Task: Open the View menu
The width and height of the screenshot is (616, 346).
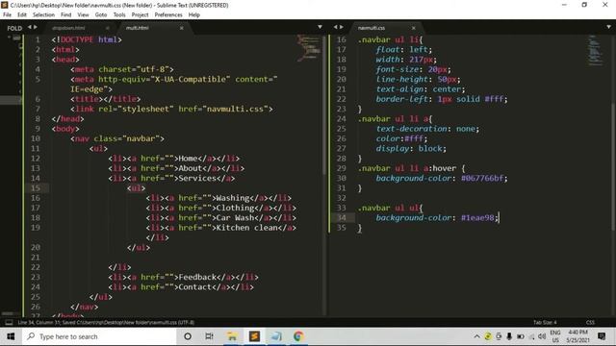Action: (x=83, y=15)
